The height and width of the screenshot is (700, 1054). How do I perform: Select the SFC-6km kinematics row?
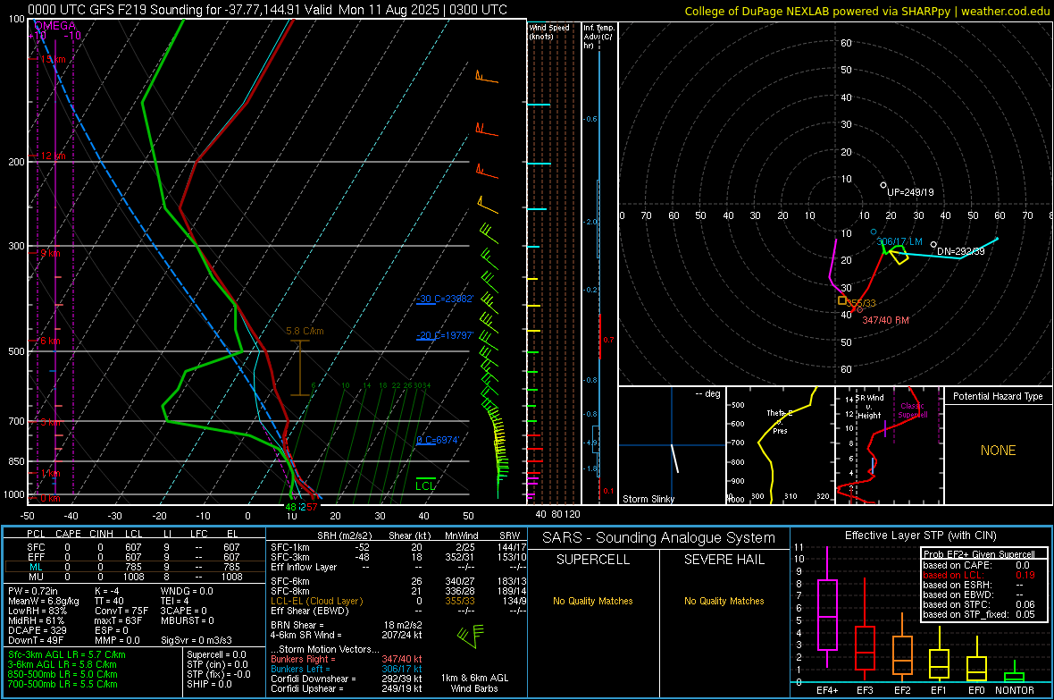tap(398, 581)
